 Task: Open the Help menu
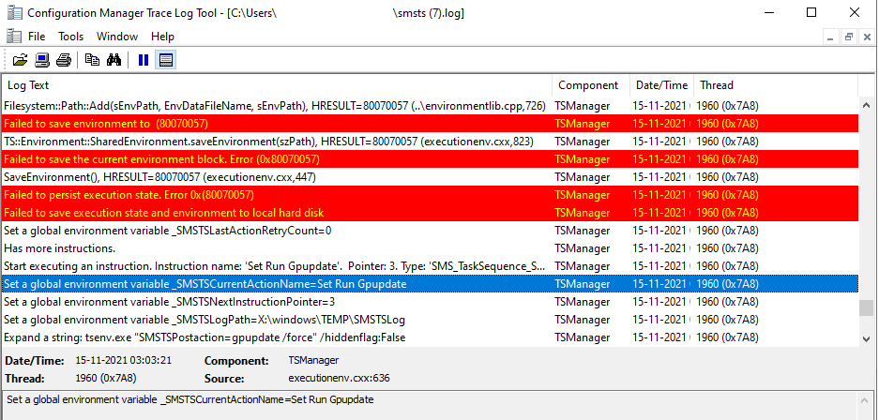pos(162,37)
